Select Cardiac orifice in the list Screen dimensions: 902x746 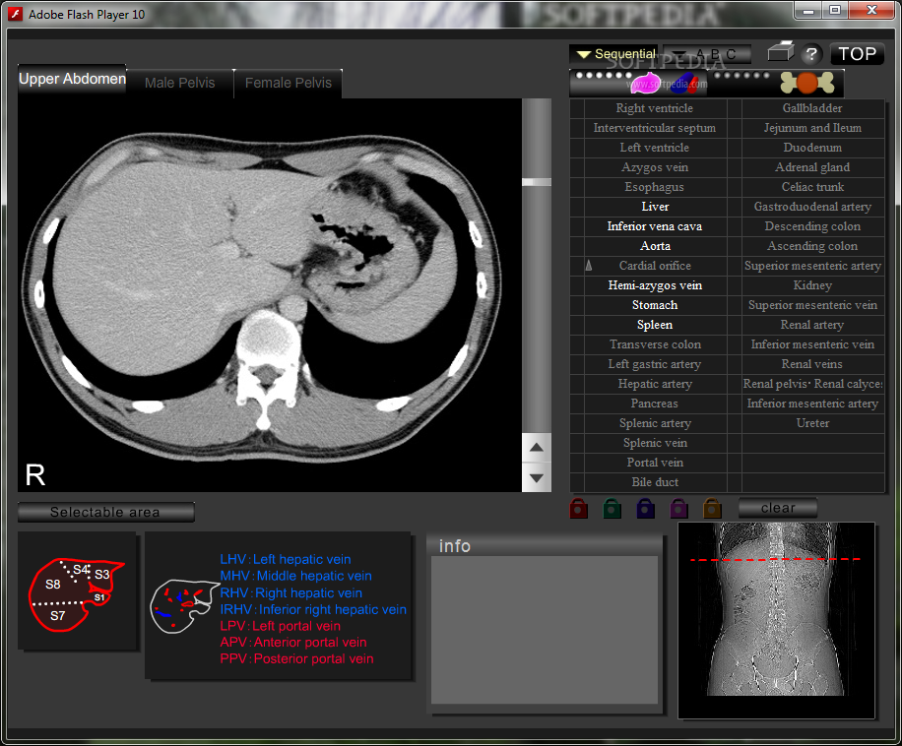(x=655, y=266)
